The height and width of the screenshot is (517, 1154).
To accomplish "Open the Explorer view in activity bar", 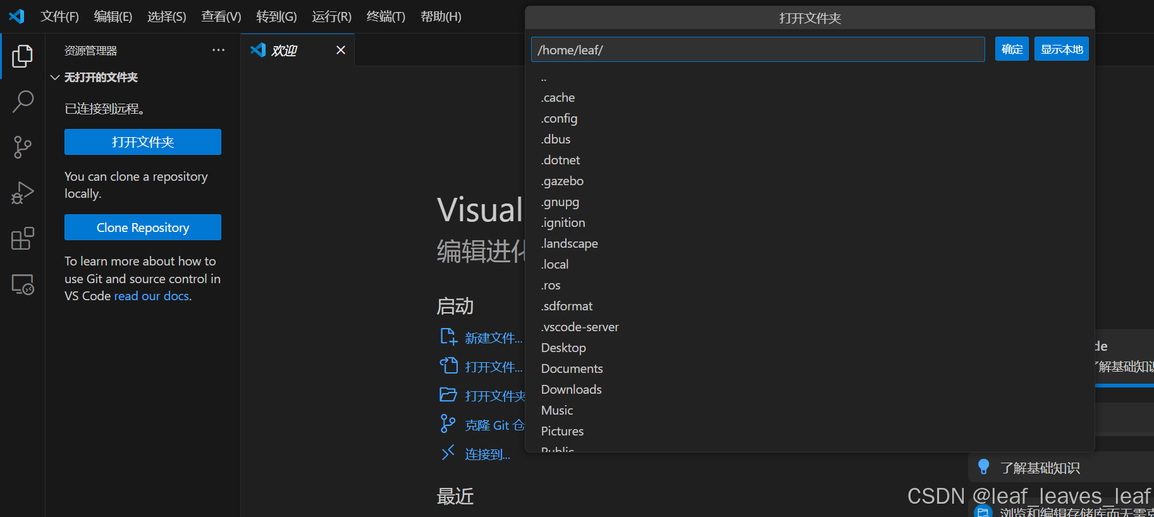I will (22, 56).
